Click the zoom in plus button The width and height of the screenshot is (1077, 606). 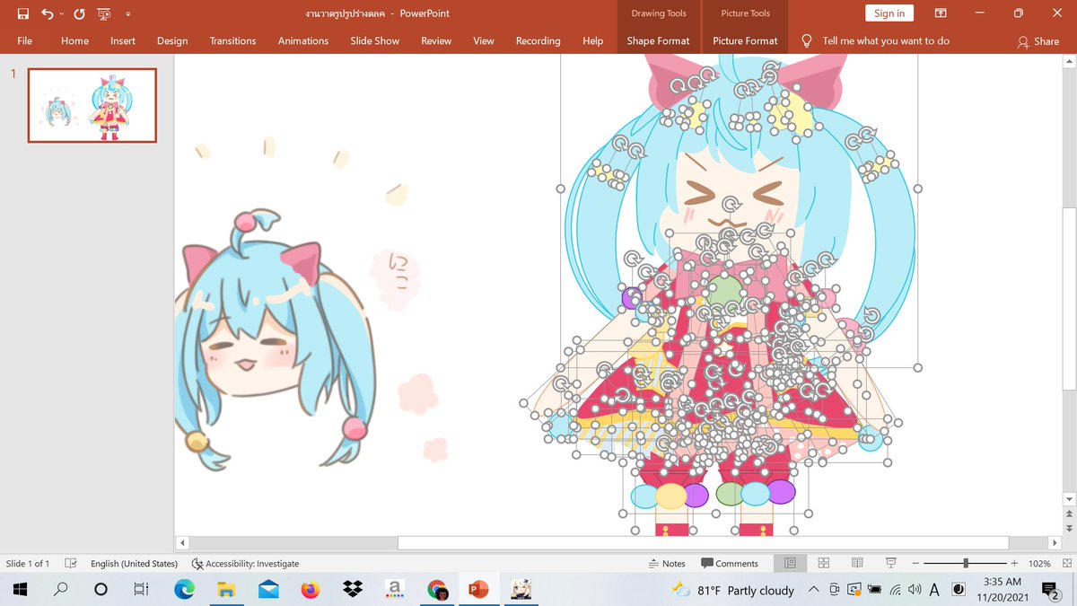(1014, 563)
